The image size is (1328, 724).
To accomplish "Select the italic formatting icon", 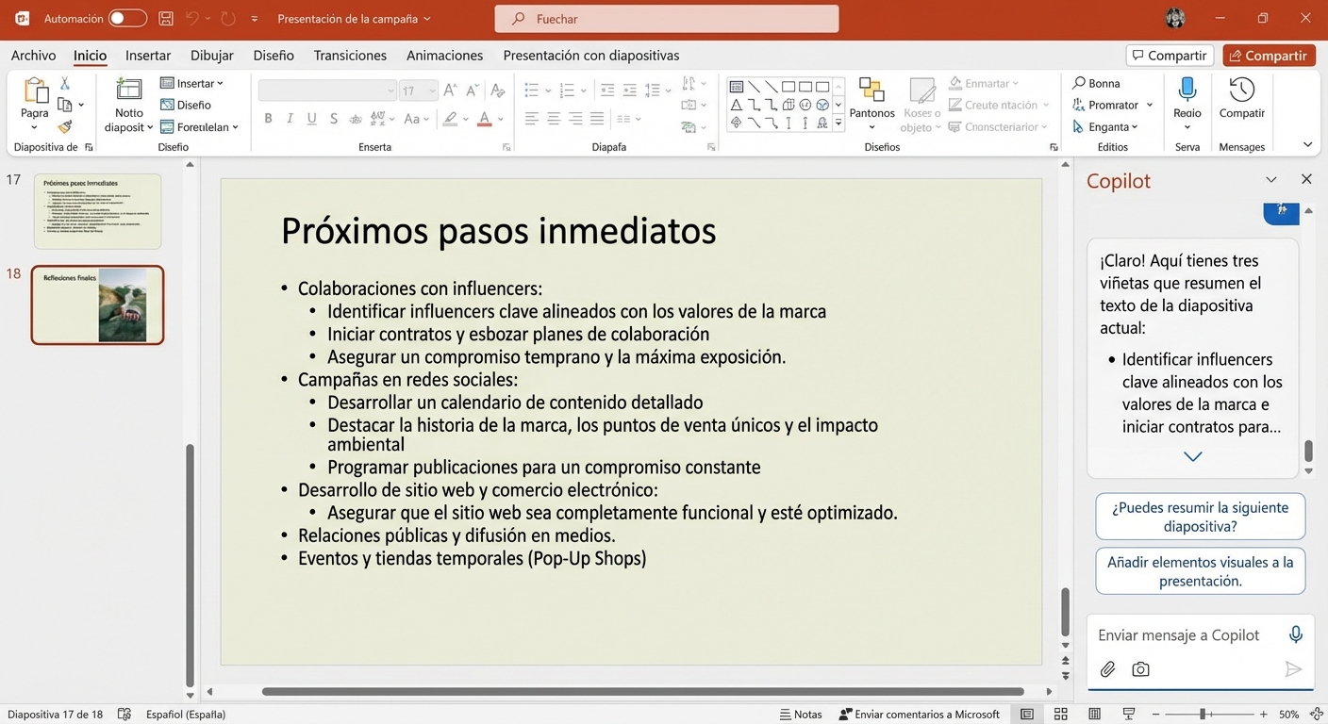I will coord(290,118).
